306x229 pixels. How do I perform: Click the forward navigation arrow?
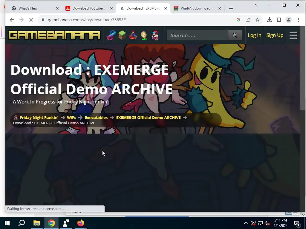pos(22,20)
